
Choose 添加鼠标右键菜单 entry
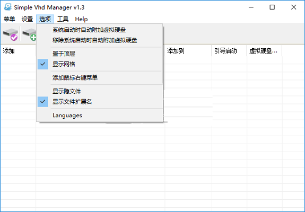coord(100,78)
